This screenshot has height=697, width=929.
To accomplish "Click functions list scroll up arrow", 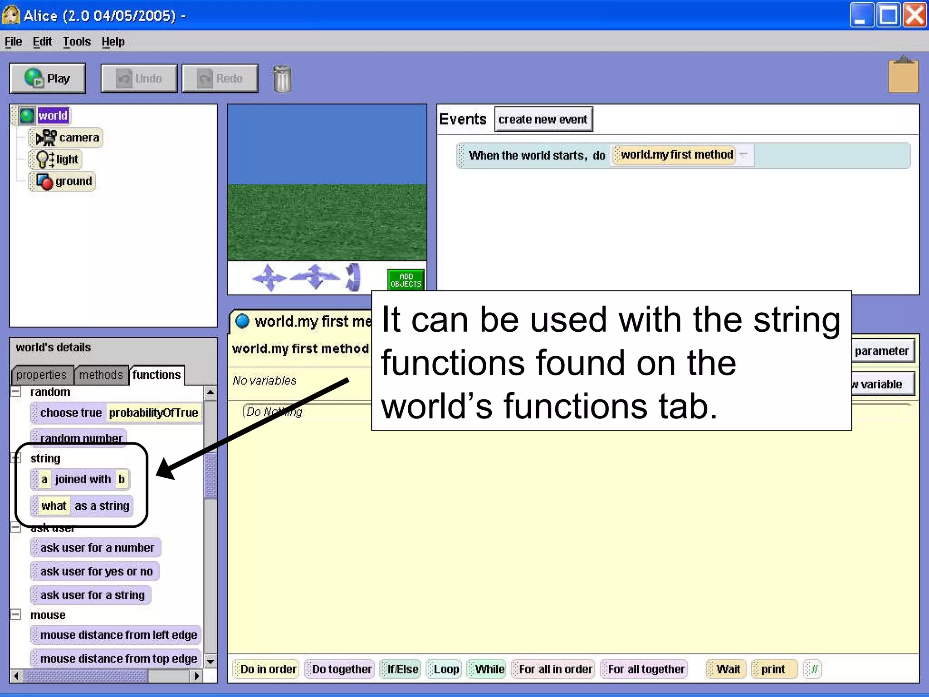I will (210, 393).
